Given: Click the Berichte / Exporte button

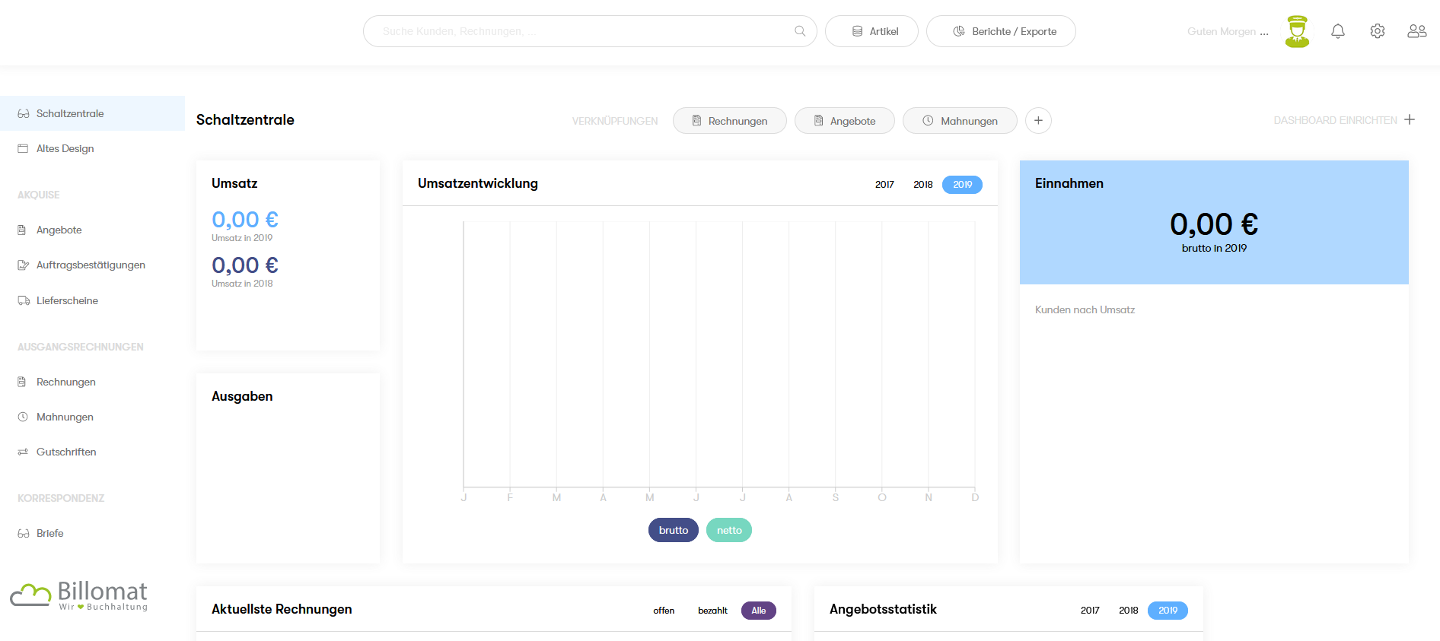Looking at the screenshot, I should [1001, 31].
